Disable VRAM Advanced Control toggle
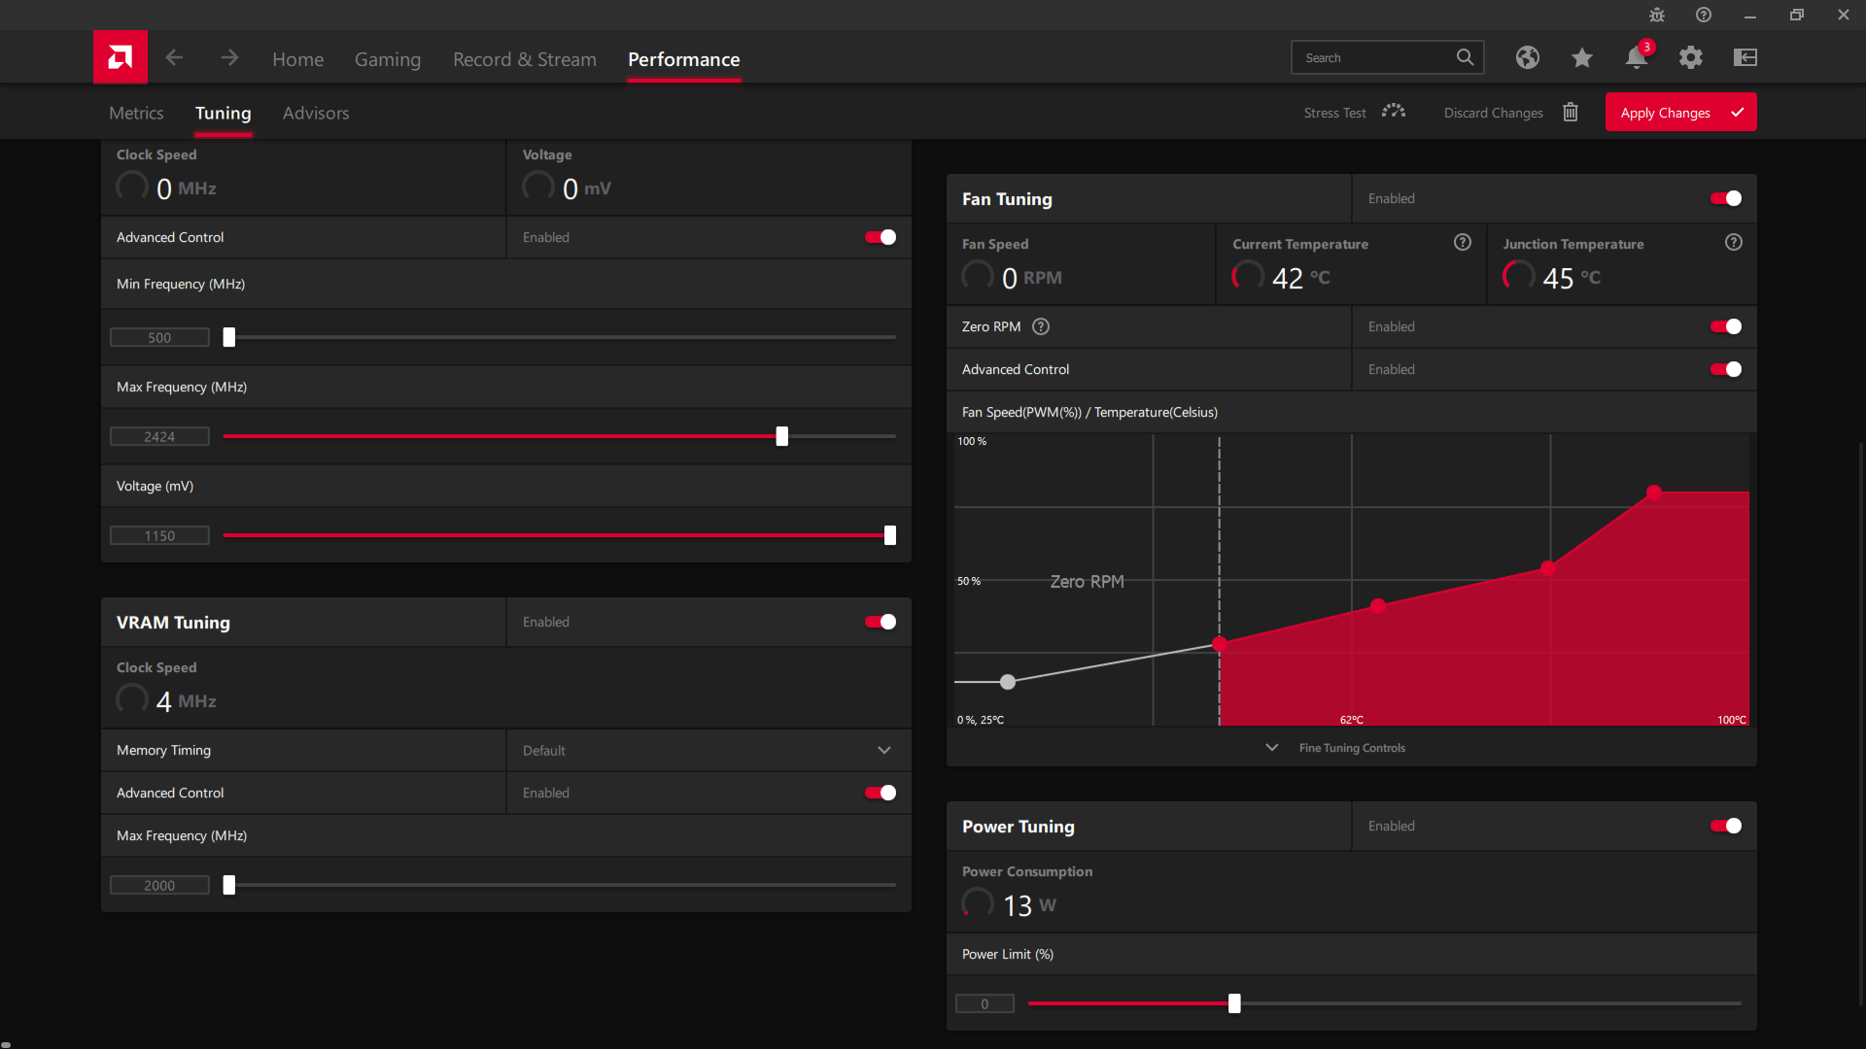Image resolution: width=1866 pixels, height=1049 pixels. click(x=881, y=793)
